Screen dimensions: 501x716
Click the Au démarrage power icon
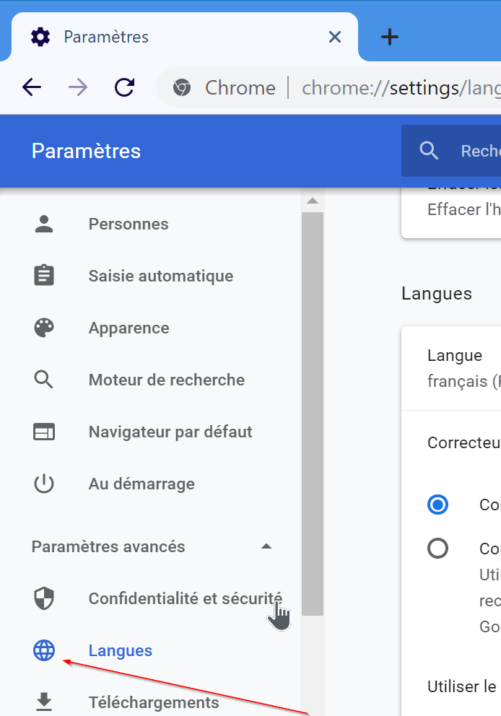tap(44, 484)
